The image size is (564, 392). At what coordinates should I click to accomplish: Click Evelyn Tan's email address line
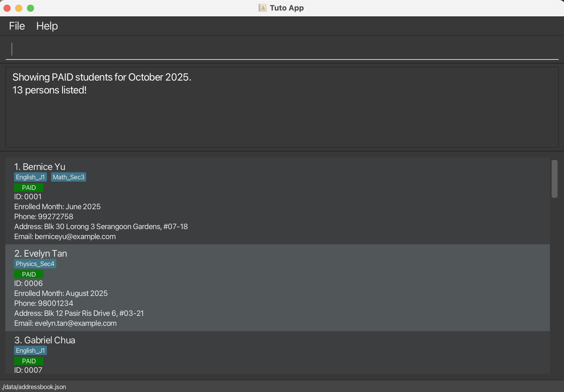click(x=65, y=323)
